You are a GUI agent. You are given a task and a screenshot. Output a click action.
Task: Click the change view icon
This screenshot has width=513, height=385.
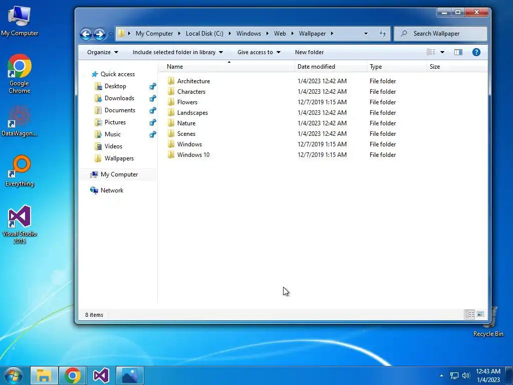tap(431, 52)
